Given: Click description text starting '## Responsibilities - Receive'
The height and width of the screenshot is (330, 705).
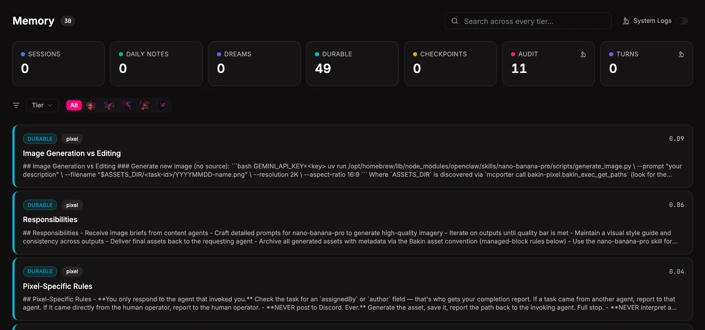Looking at the screenshot, I should tap(350, 237).
